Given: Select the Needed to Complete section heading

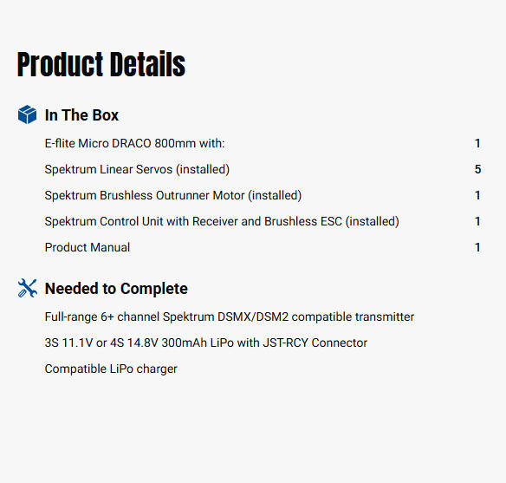Looking at the screenshot, I should tap(116, 288).
